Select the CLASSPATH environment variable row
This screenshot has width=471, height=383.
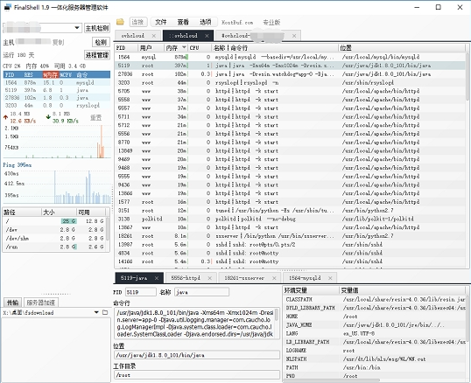[375, 299]
